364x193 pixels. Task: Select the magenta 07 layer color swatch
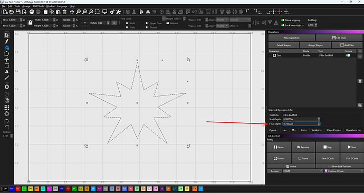point(49,189)
